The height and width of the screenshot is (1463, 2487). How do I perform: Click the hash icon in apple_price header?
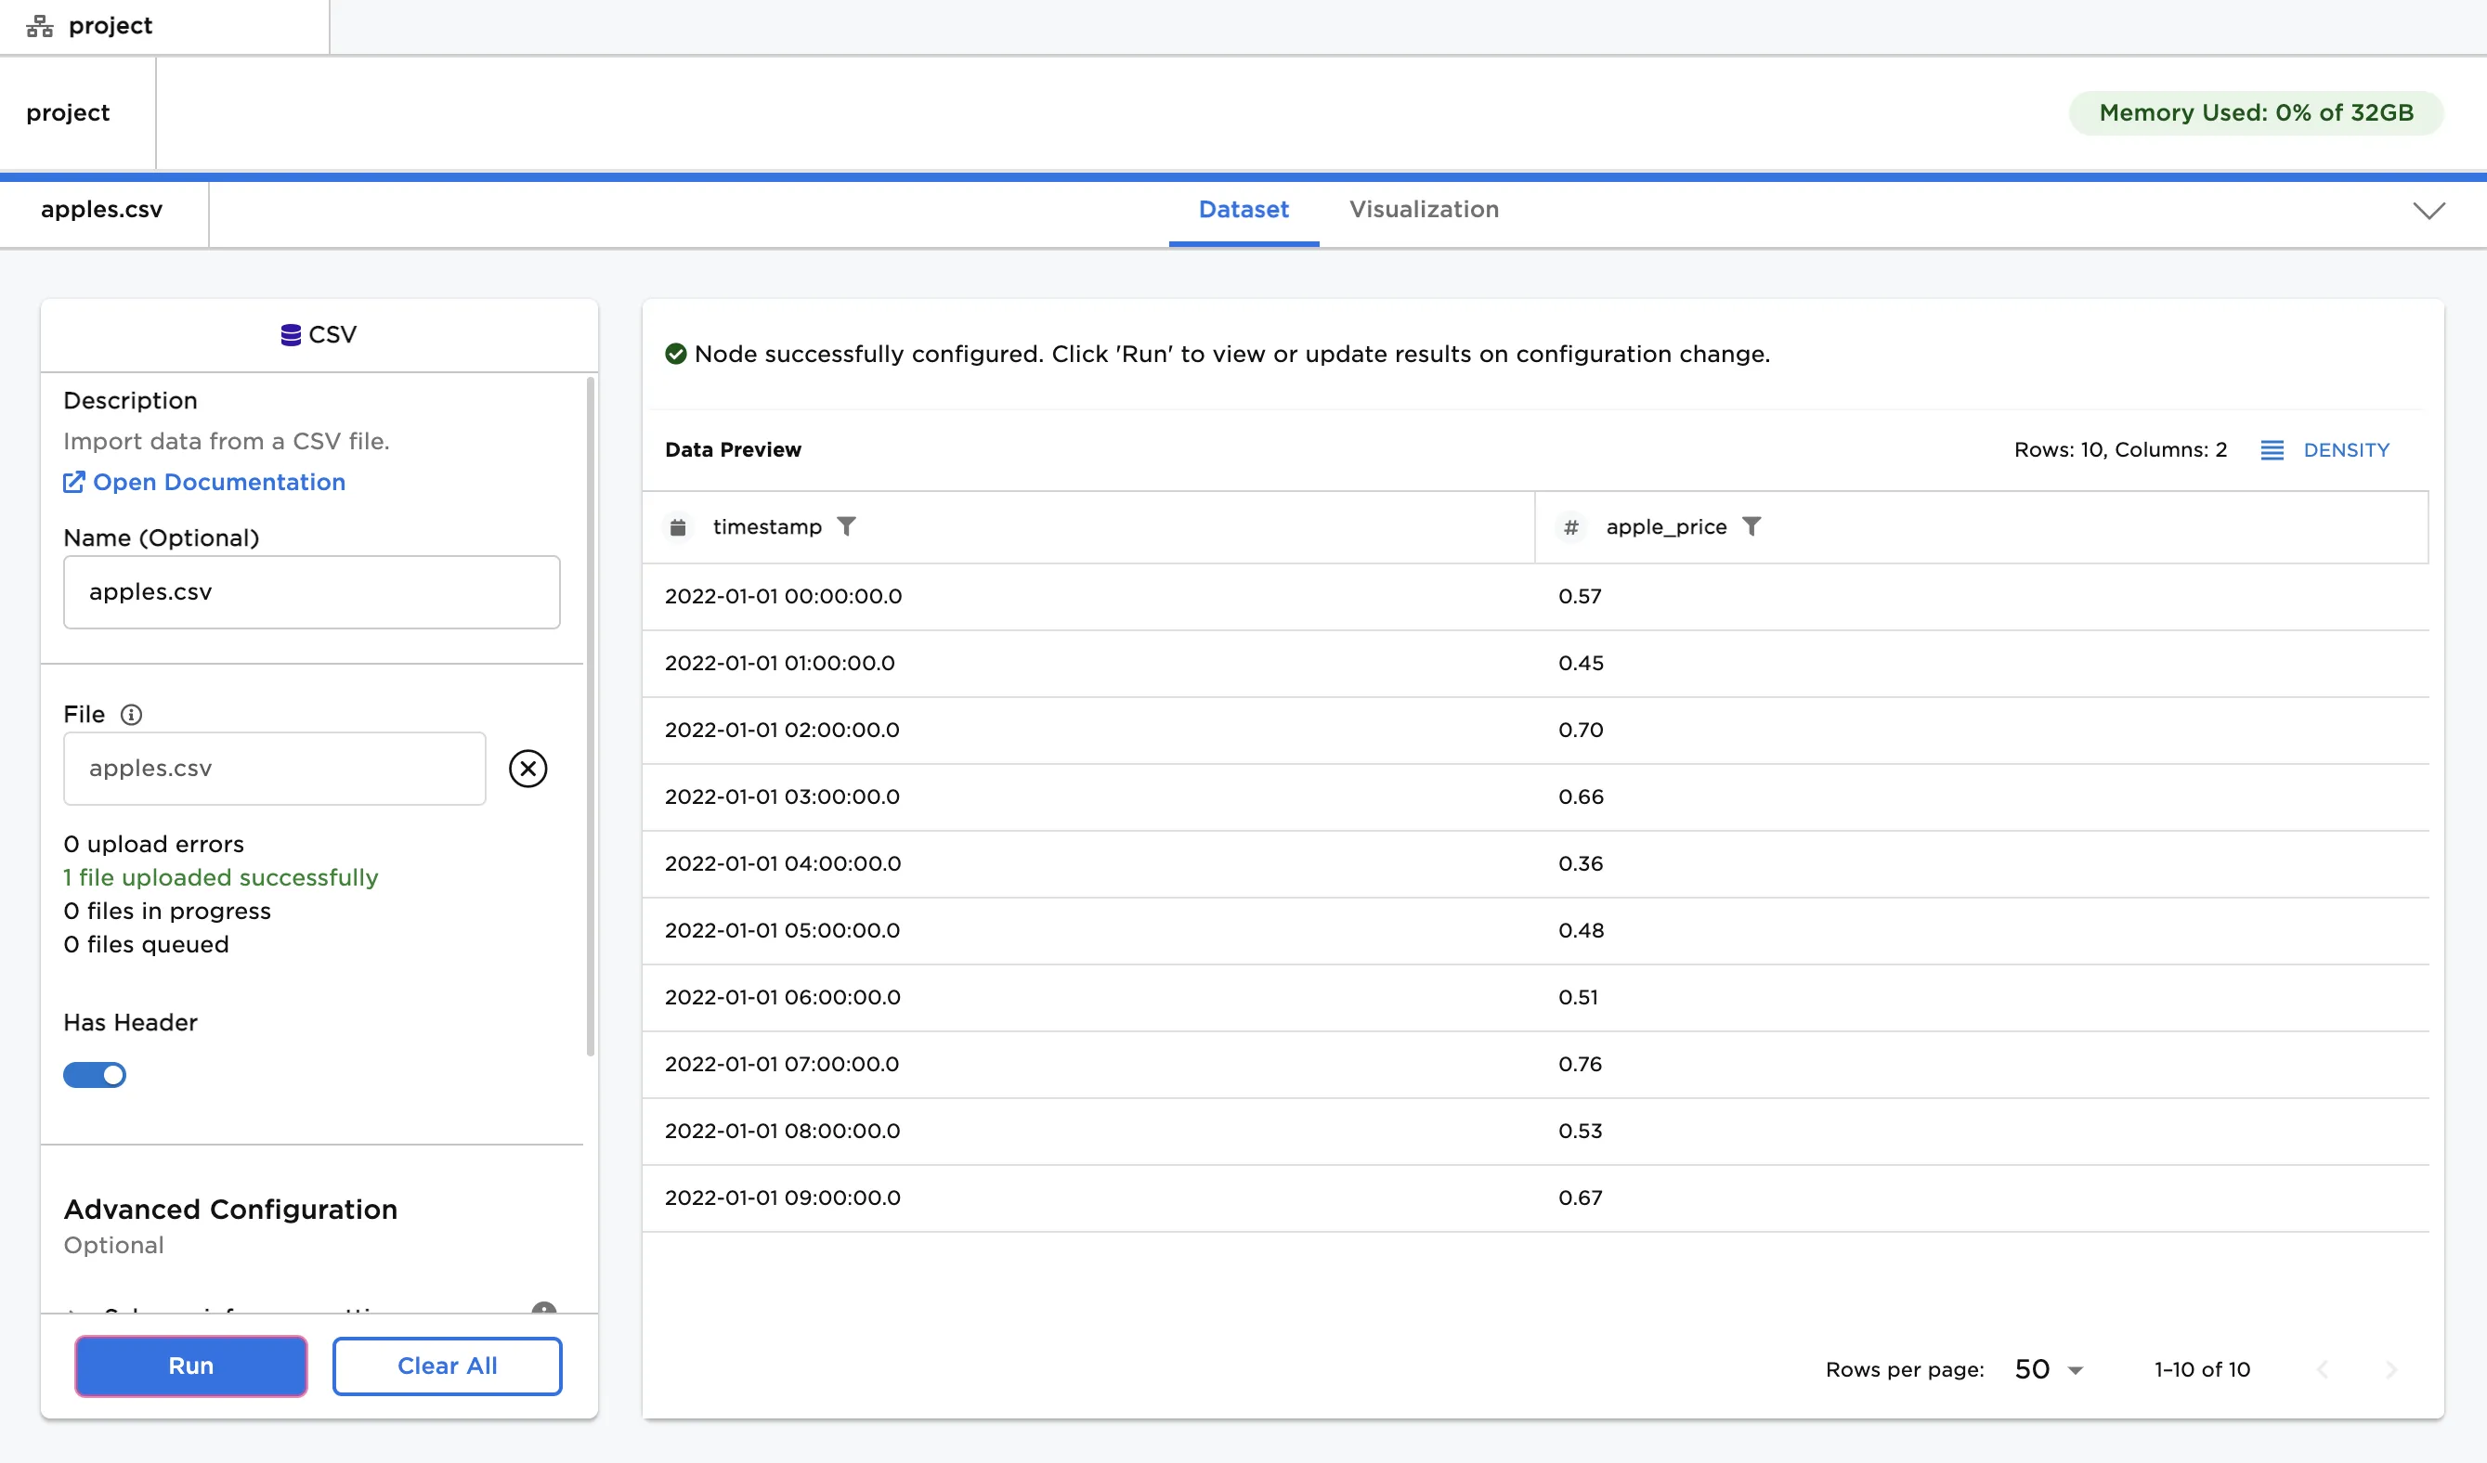pyautogui.click(x=1571, y=528)
